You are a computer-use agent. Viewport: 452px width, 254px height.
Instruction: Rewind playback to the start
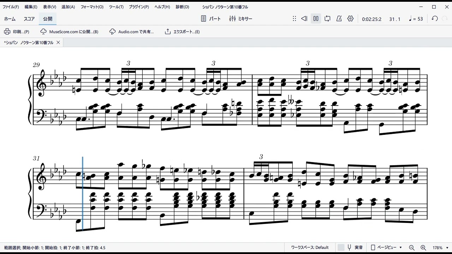click(x=304, y=19)
